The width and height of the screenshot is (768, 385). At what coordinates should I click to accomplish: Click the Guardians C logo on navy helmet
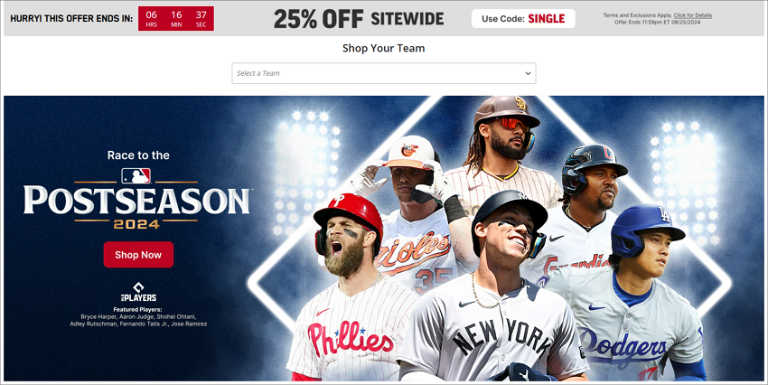coord(607,153)
